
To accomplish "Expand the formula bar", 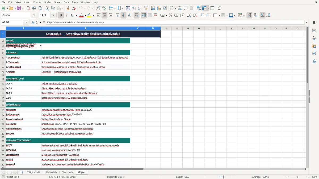I will tap(306, 22).
